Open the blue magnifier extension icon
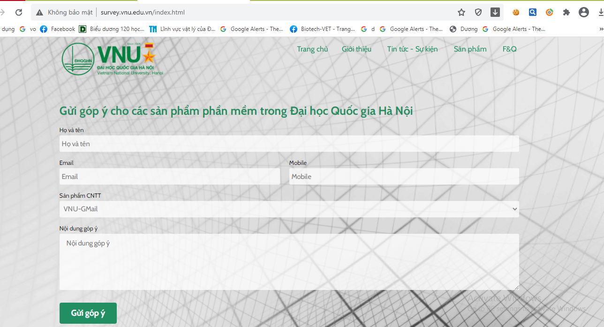The width and height of the screenshot is (604, 327). tap(533, 13)
